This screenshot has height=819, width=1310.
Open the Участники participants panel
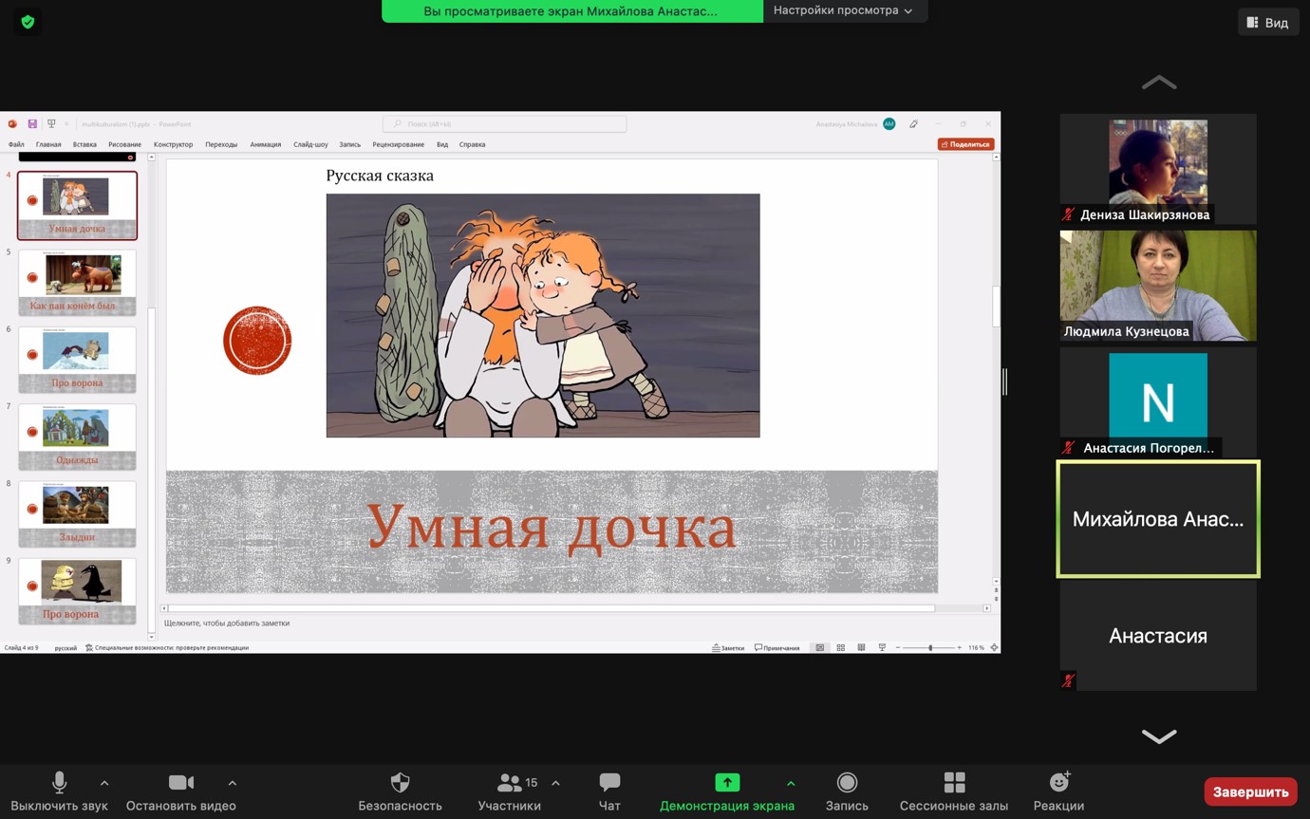coord(510,792)
